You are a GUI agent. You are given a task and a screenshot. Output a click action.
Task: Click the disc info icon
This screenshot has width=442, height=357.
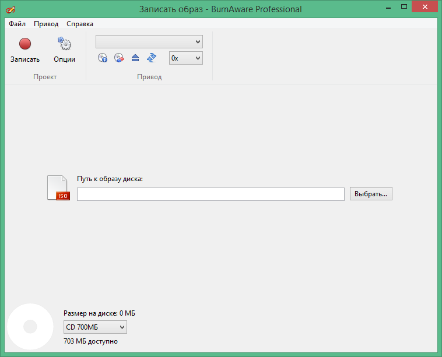(103, 58)
